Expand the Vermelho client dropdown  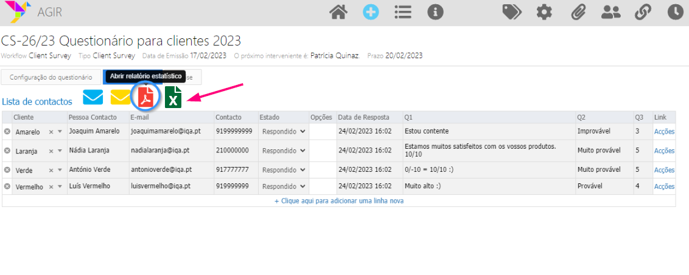(x=60, y=187)
